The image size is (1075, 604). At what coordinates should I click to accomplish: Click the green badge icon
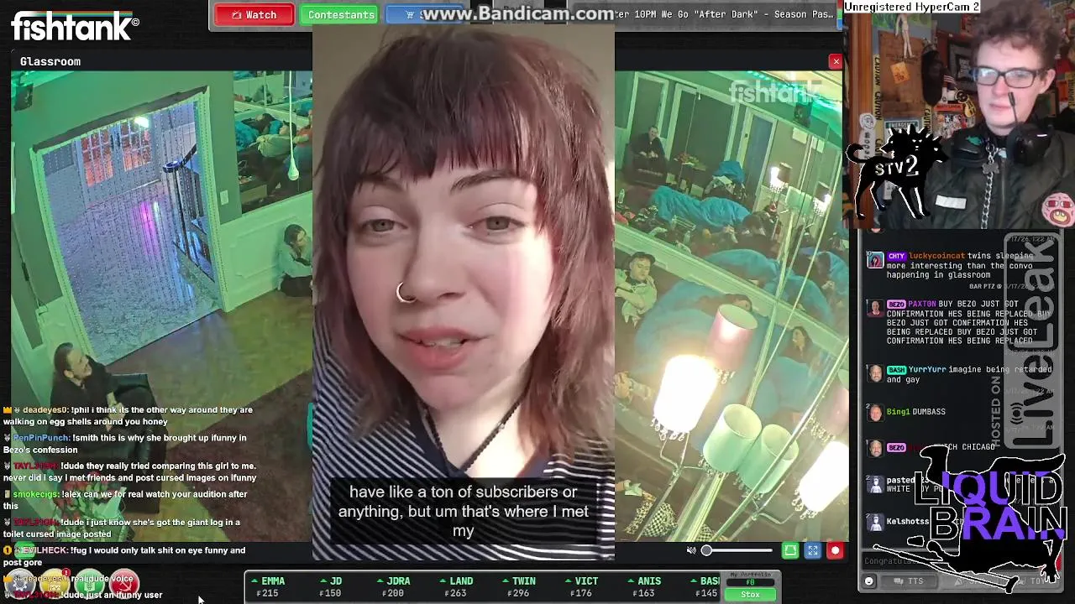[90, 581]
